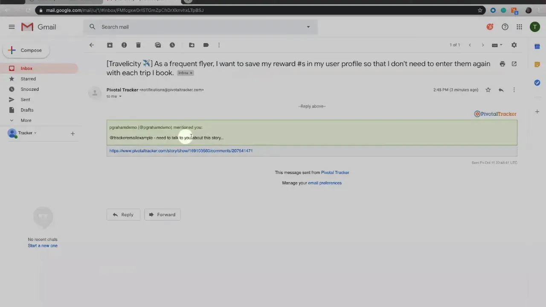This screenshot has width=546, height=307.
Task: Toggle the main navigation menu
Action: pos(12,27)
